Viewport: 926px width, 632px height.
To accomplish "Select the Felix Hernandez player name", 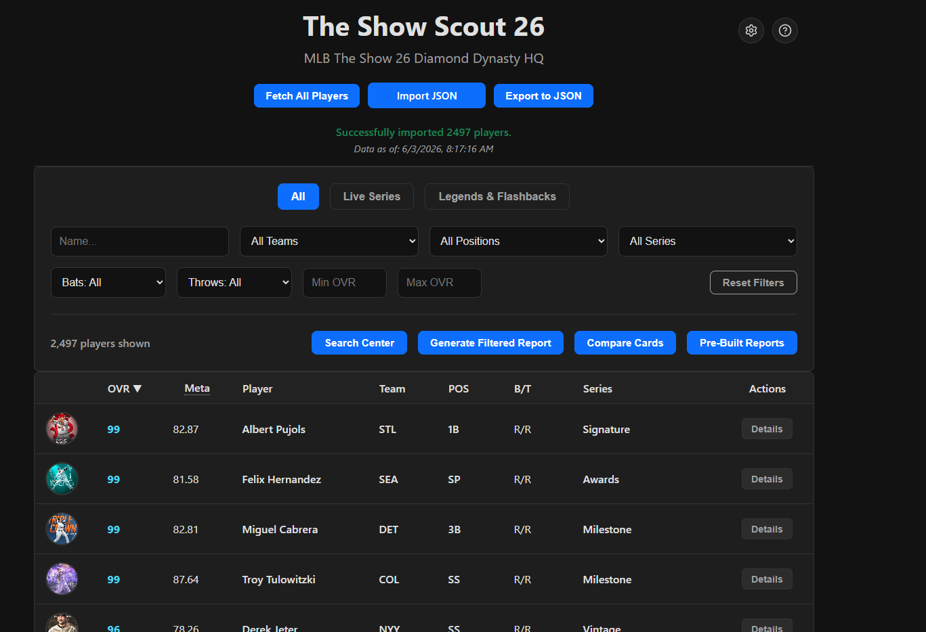I will 282,479.
